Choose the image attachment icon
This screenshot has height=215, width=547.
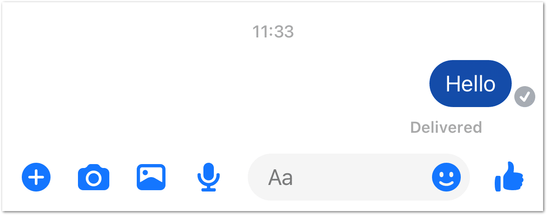pos(151,177)
